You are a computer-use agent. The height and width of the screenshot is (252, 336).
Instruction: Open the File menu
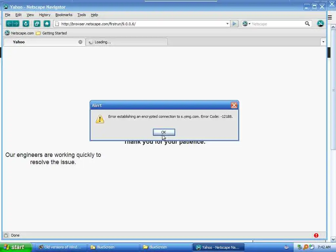click(8, 15)
